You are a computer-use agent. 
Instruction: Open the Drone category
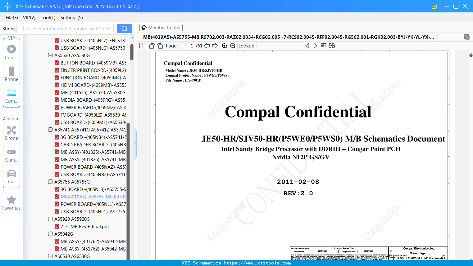coord(11,133)
